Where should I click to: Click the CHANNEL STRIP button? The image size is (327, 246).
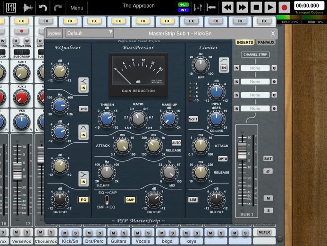pyautogui.click(x=255, y=54)
